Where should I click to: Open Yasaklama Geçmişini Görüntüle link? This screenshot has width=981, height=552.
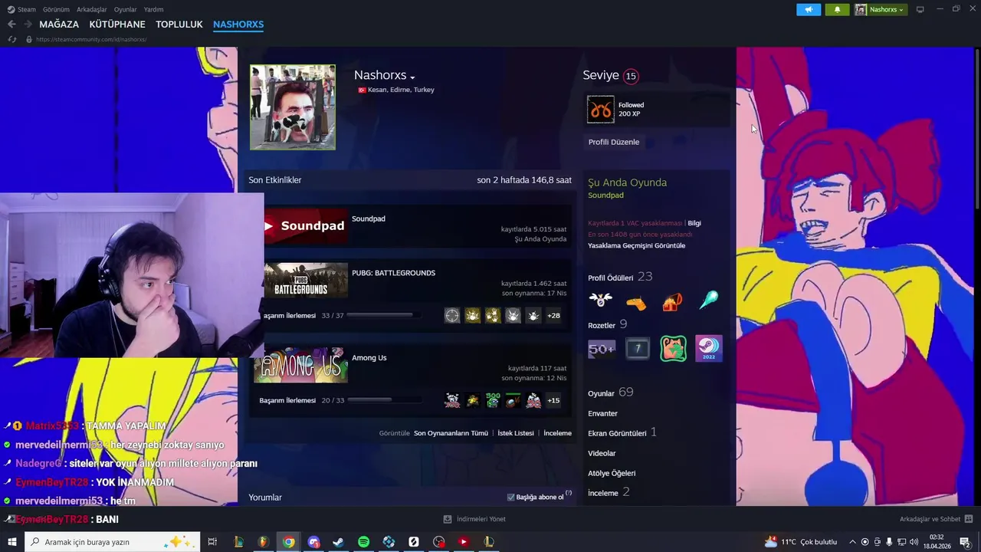[637, 246]
